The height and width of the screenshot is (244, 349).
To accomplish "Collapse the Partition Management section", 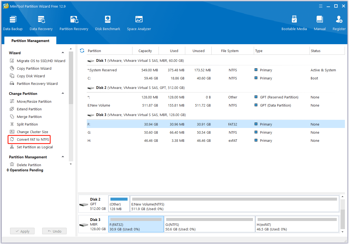I will click(x=63, y=157).
